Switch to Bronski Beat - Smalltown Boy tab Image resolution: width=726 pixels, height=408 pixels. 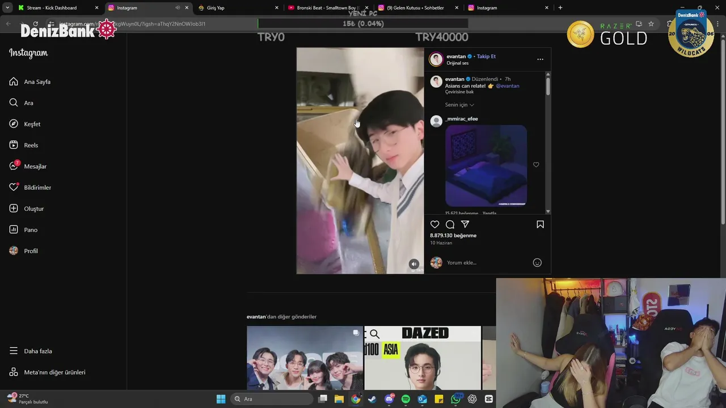(328, 8)
